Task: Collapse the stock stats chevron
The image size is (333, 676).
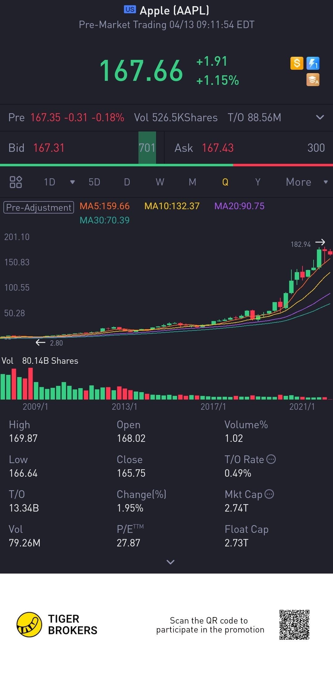Action: pyautogui.click(x=170, y=562)
